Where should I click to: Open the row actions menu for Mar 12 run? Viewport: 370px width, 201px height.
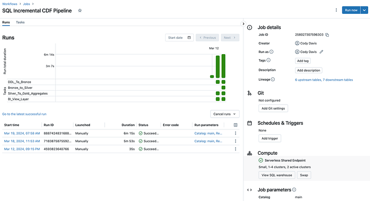tap(235, 149)
